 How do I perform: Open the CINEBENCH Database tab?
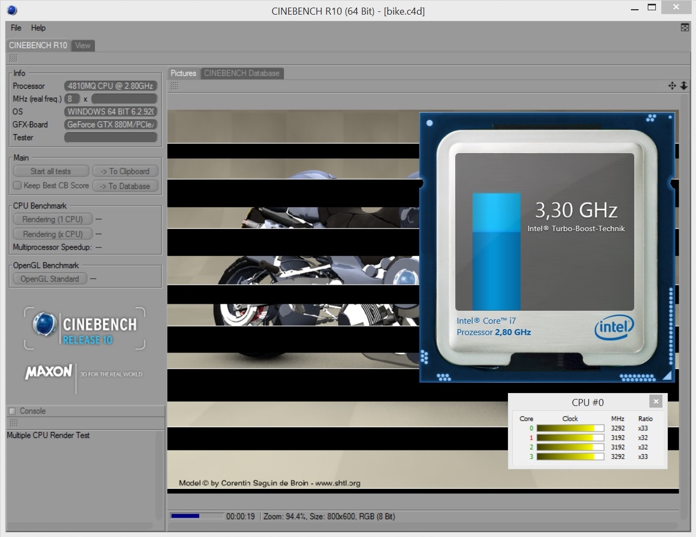point(242,73)
